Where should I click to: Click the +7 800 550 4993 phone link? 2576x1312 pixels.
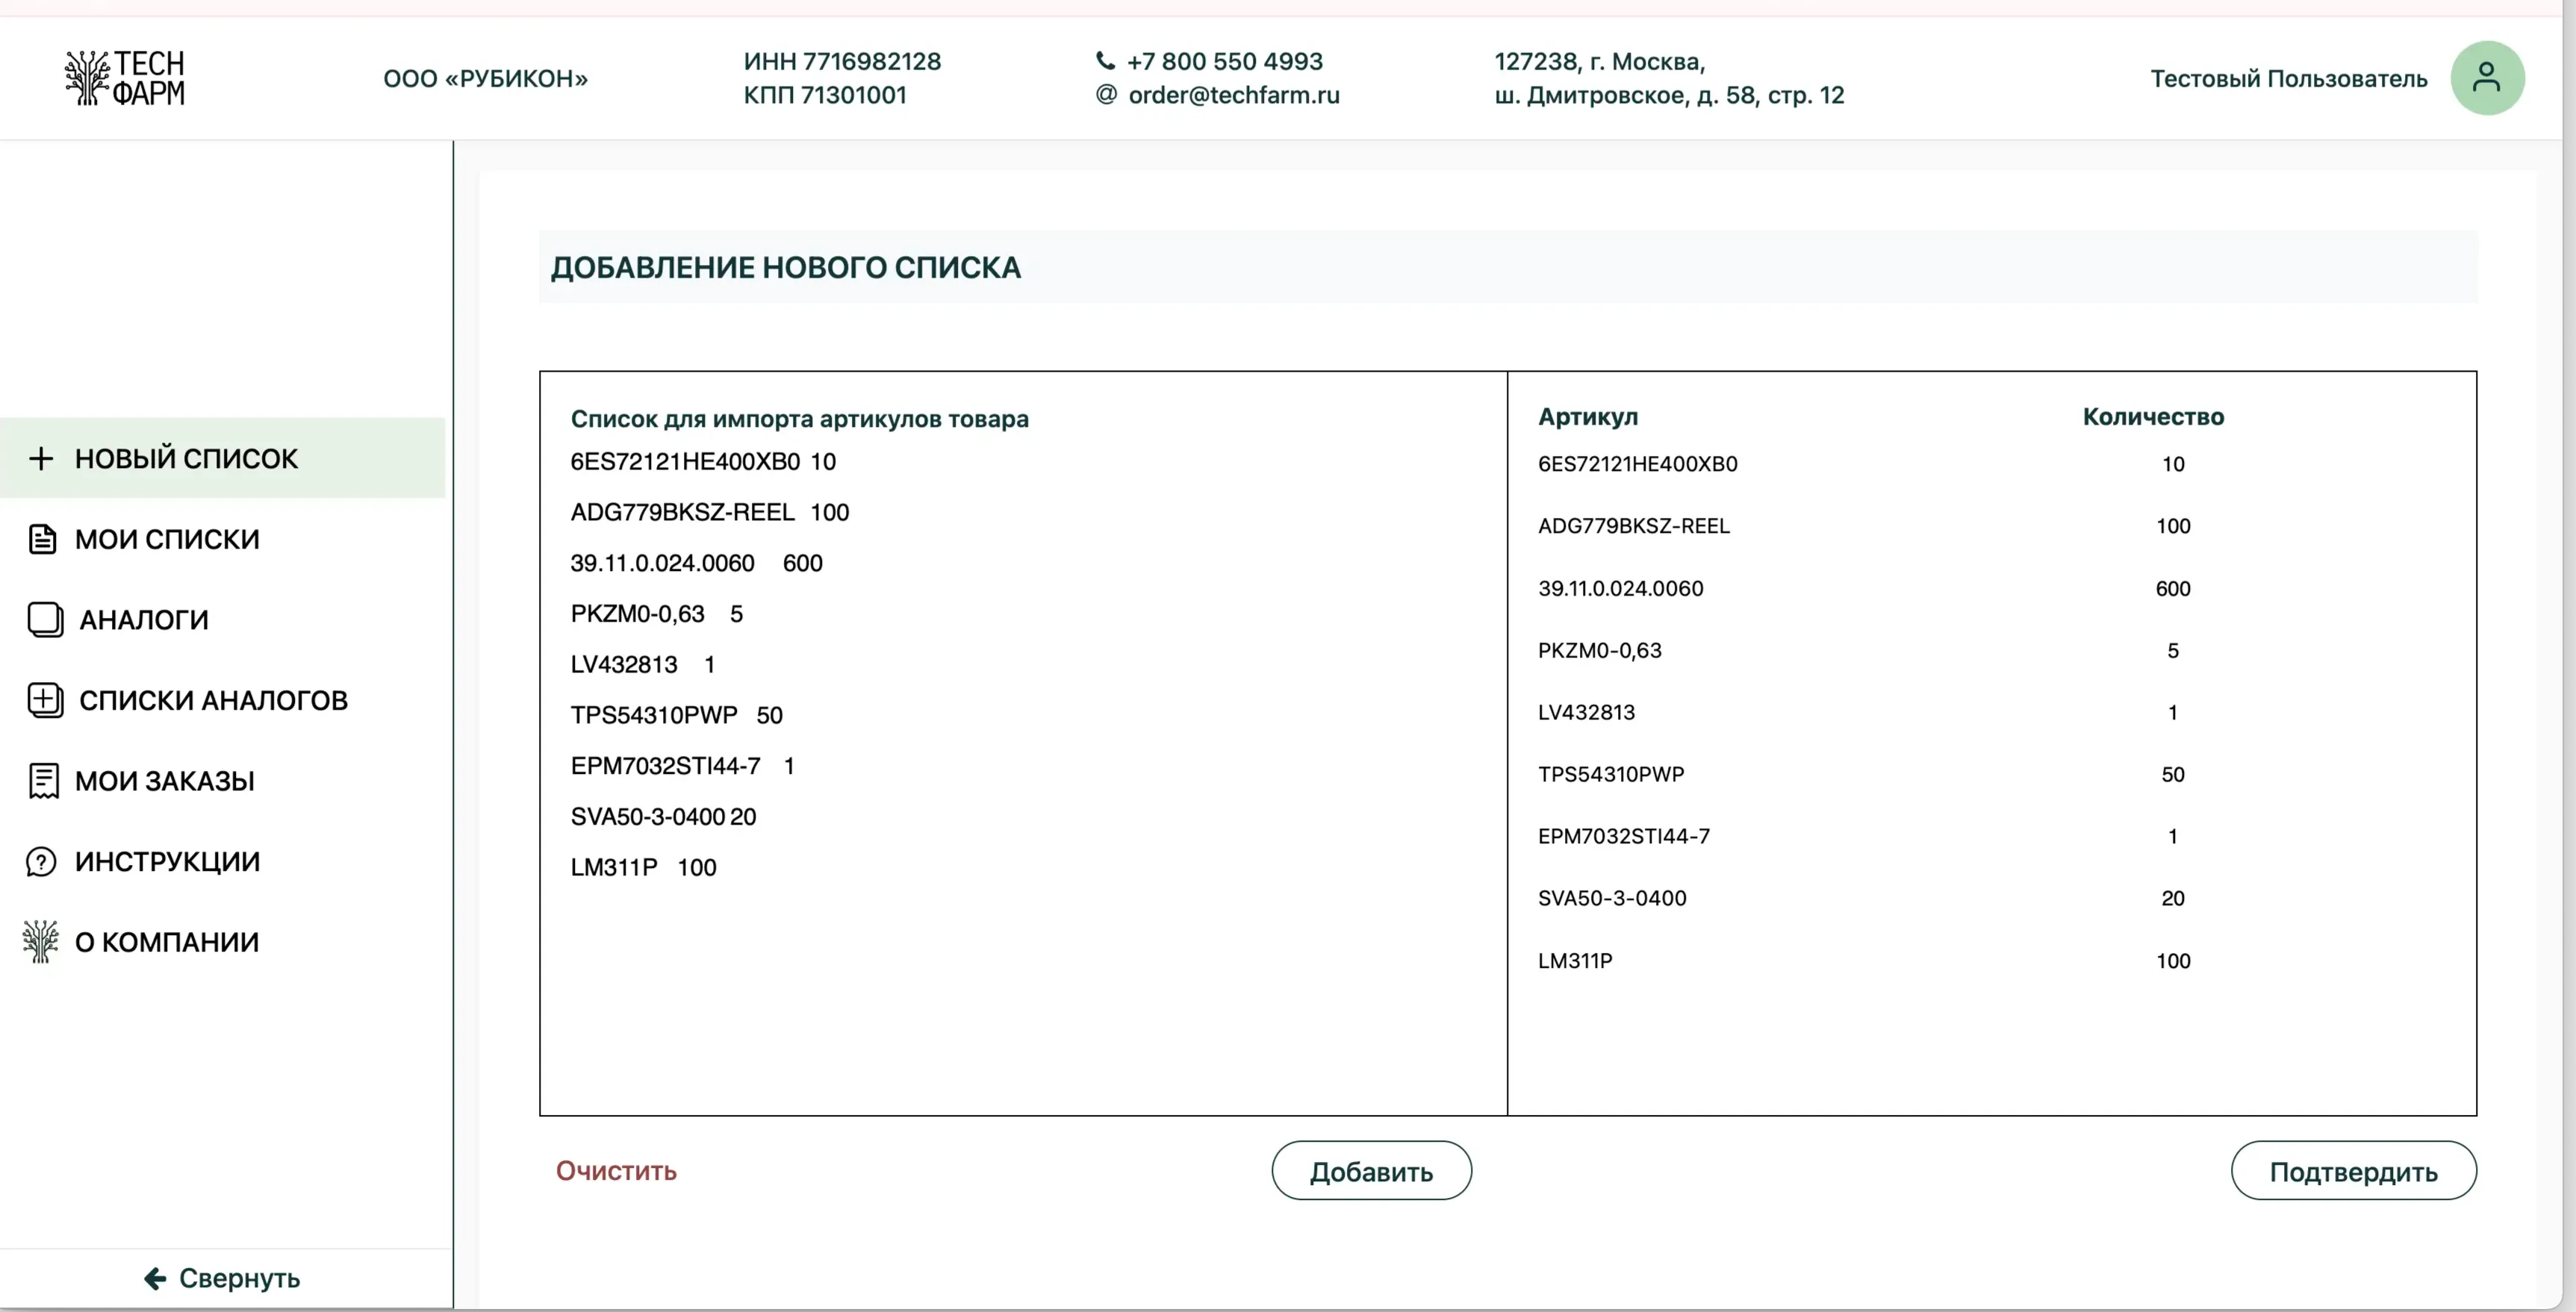click(x=1224, y=60)
